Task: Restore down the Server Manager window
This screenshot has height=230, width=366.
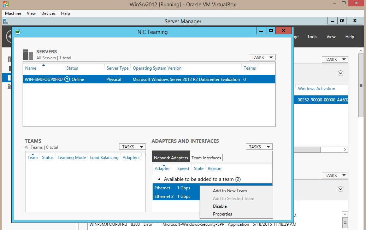Action: tap(342, 21)
